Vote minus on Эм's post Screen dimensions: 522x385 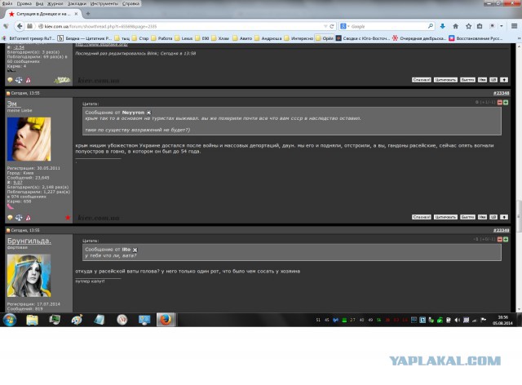coord(500,102)
